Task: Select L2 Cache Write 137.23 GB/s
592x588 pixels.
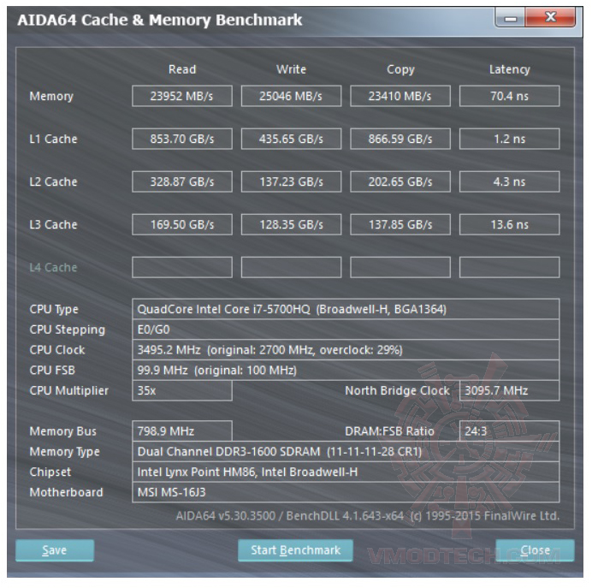Action: pyautogui.click(x=291, y=181)
